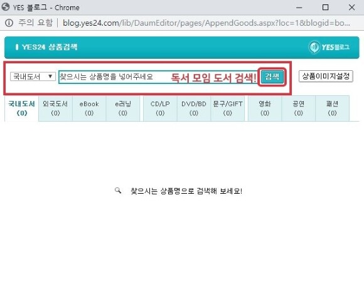
Task: Open the 국내도서 category dropdown
Action: click(x=33, y=76)
